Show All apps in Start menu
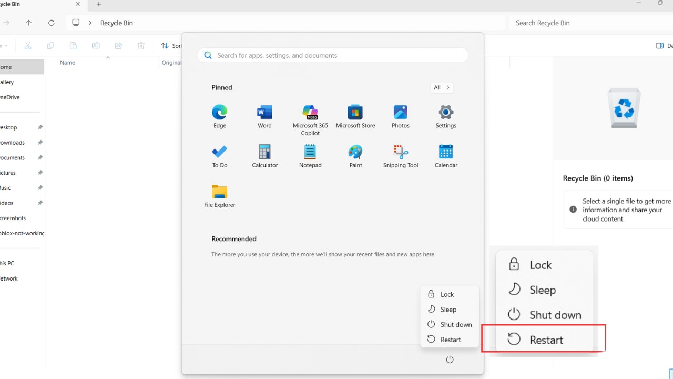 (441, 87)
